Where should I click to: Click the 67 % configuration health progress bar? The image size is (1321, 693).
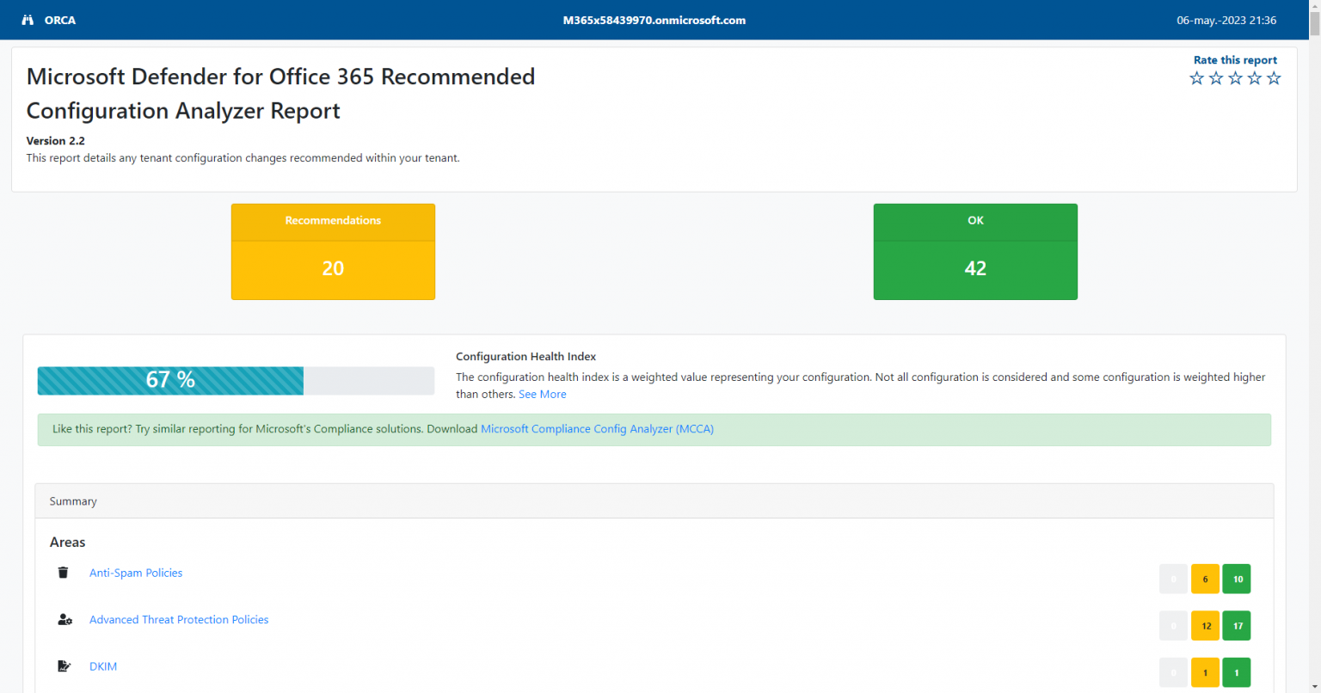pyautogui.click(x=236, y=380)
